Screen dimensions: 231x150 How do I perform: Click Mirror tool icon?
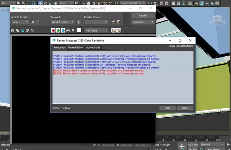150,3
